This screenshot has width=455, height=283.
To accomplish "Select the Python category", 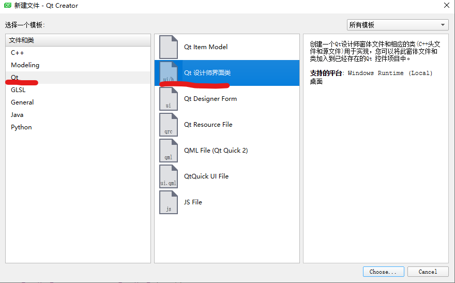I will pyautogui.click(x=78, y=127).
